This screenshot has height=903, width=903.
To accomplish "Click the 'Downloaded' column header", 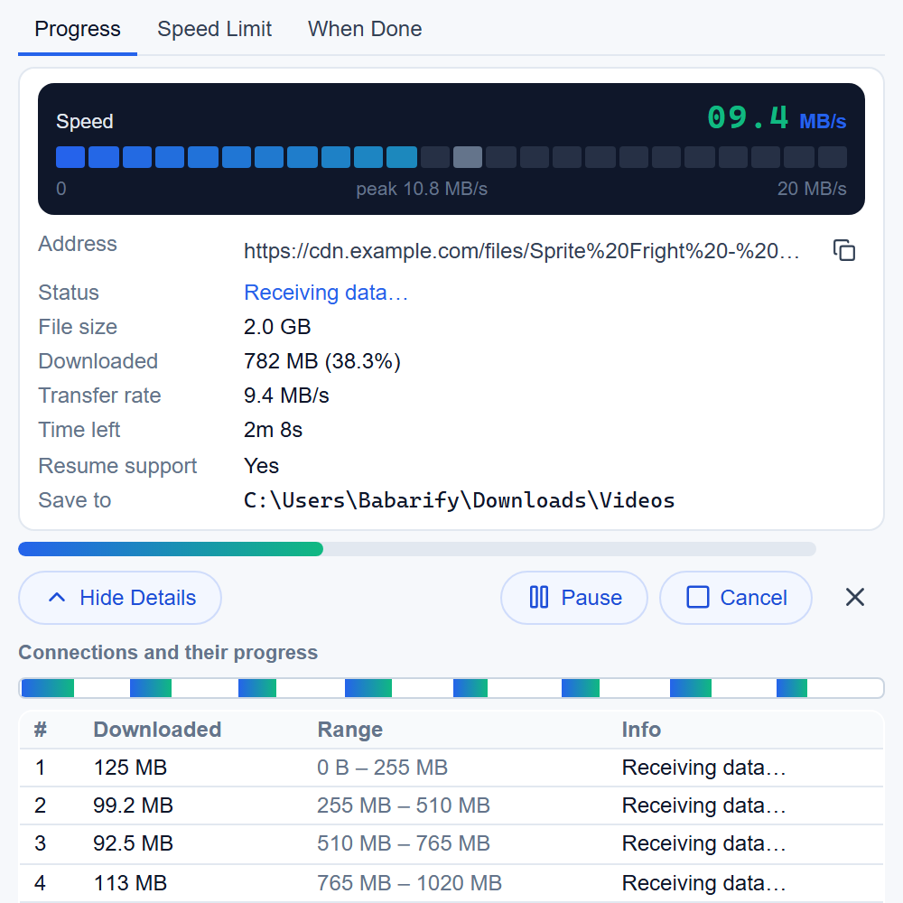I will tap(157, 729).
